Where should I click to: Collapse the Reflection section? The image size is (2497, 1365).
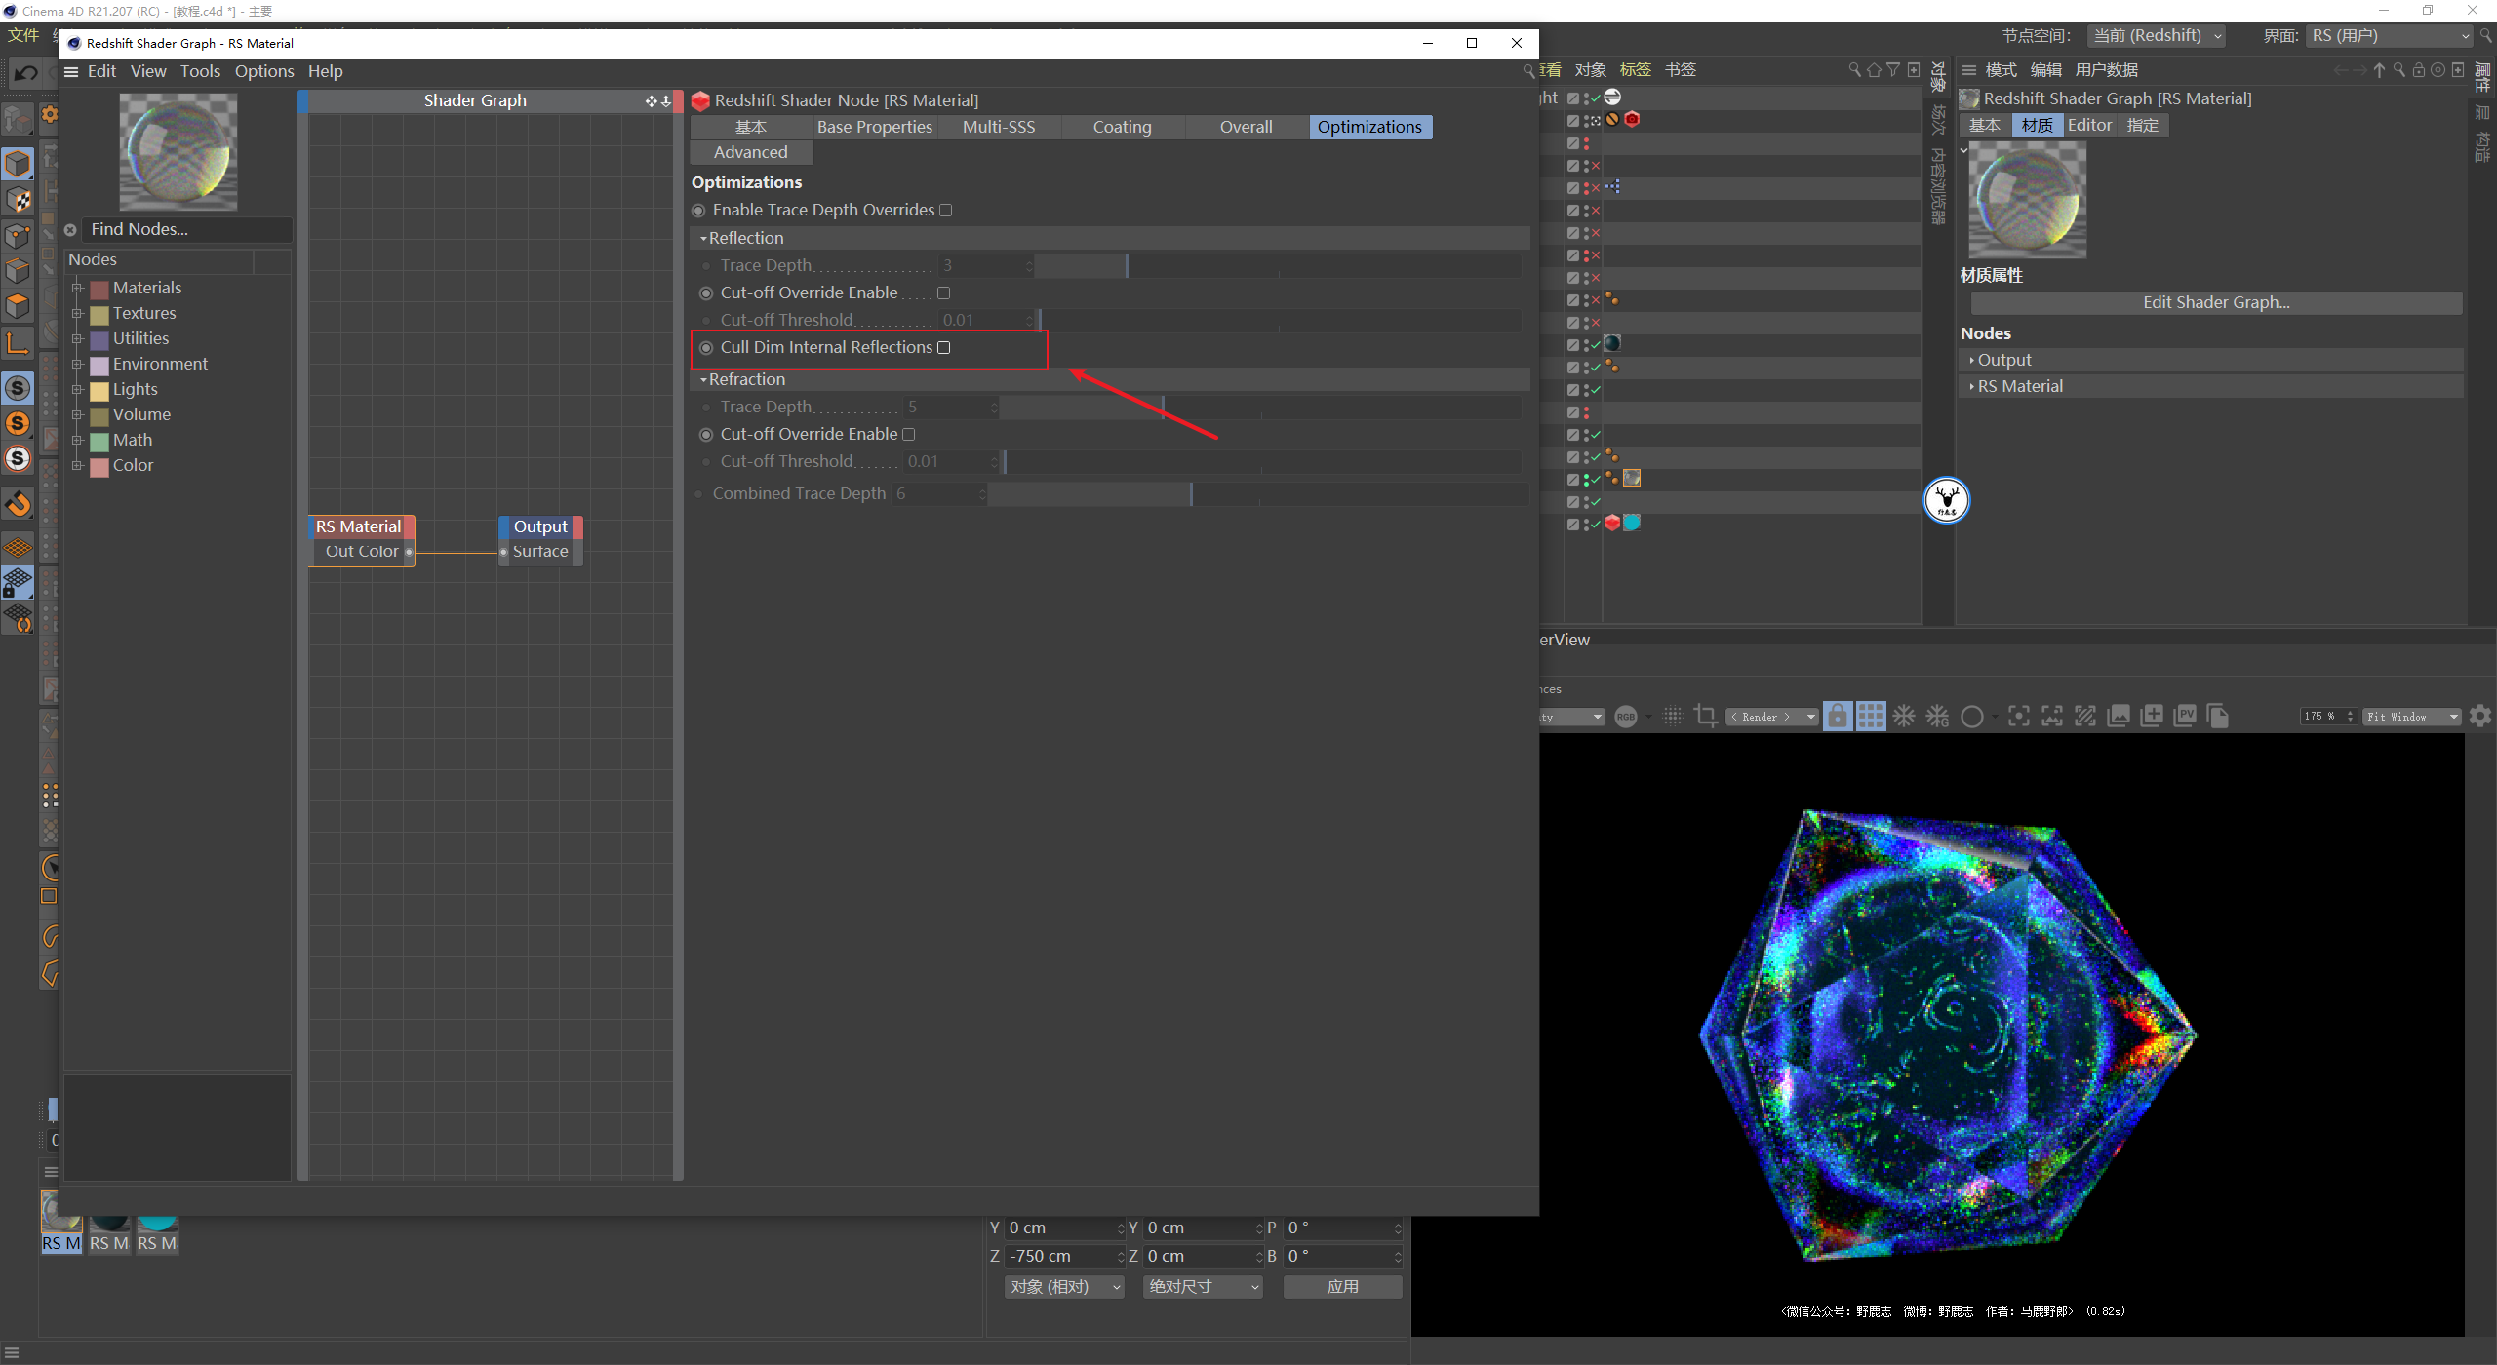click(x=703, y=239)
